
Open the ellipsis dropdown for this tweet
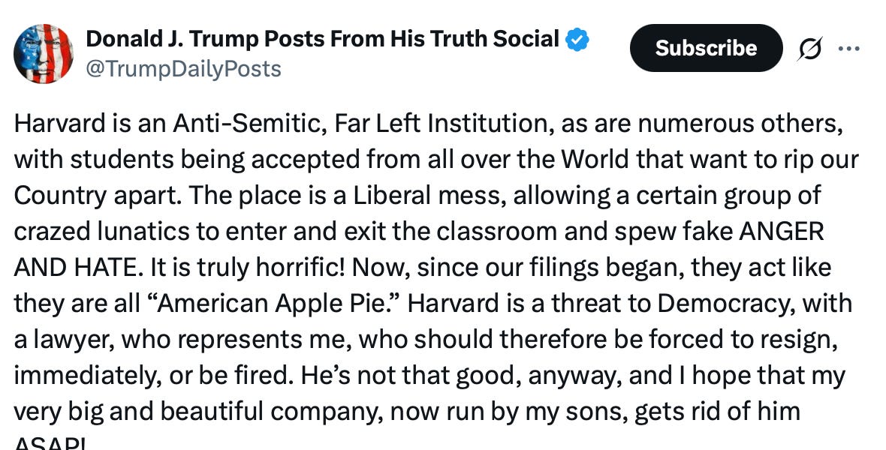(849, 48)
